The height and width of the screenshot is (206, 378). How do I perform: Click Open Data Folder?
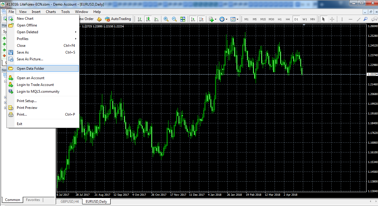[x=43, y=69]
